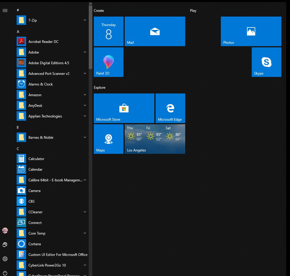Open the Thursday 8 calendar tile
Viewport: 290px width, 276px height.
(109, 31)
